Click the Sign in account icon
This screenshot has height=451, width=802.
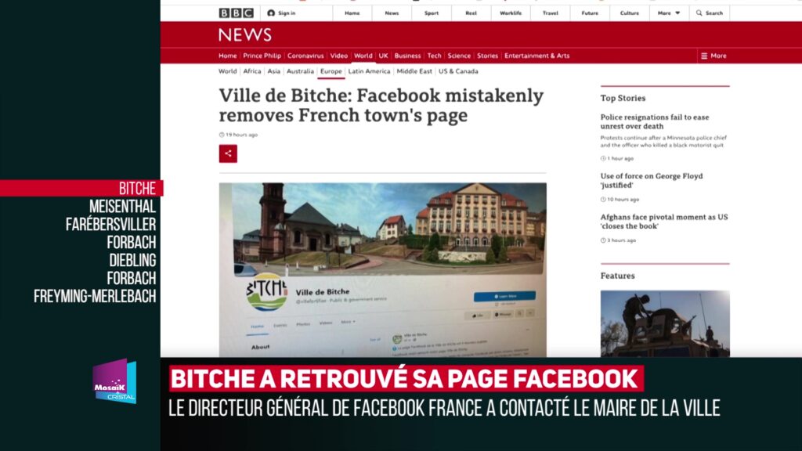[271, 13]
